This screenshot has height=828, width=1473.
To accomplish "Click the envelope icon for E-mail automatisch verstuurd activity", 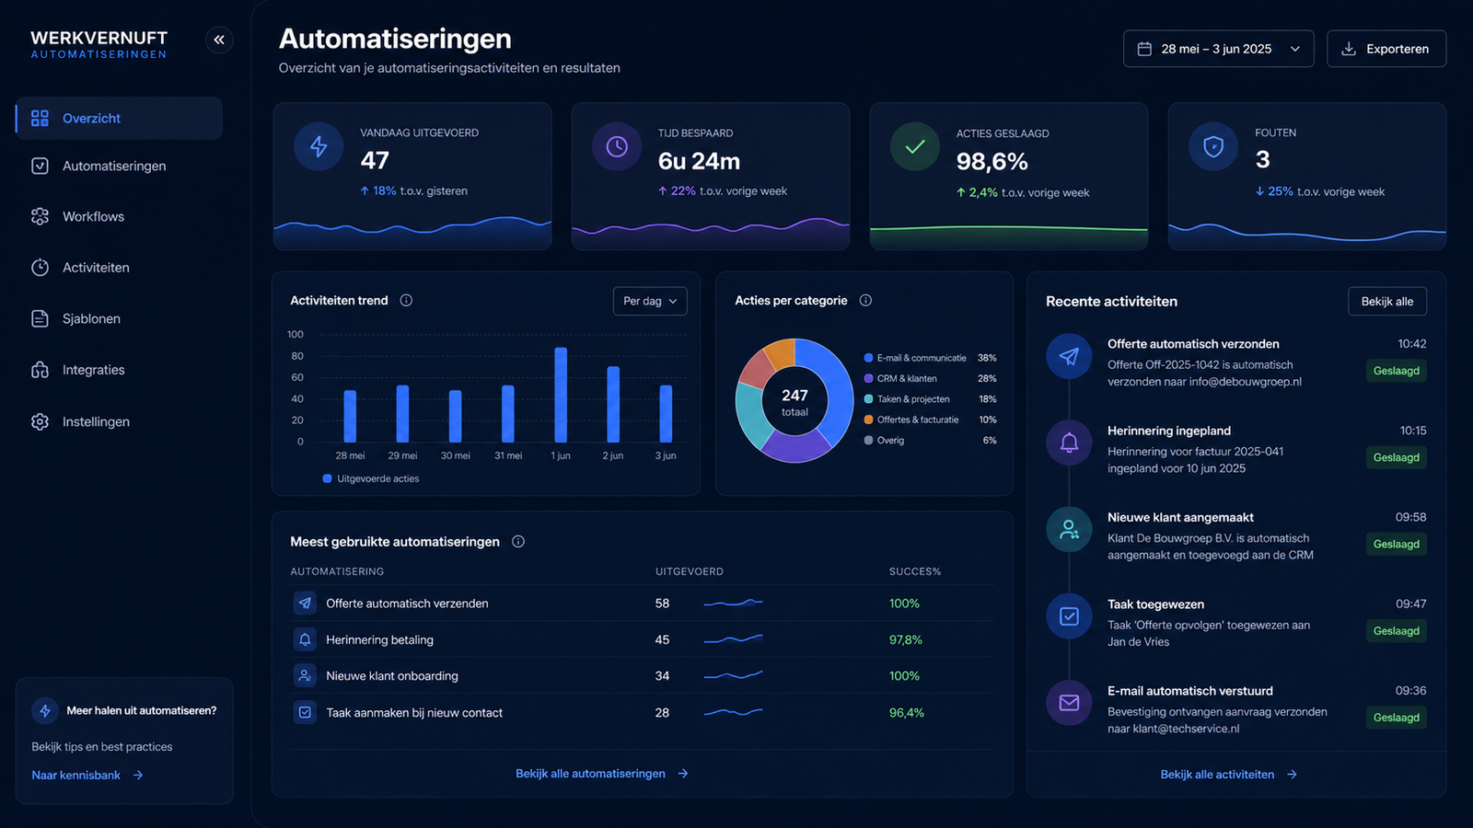I will tap(1069, 703).
